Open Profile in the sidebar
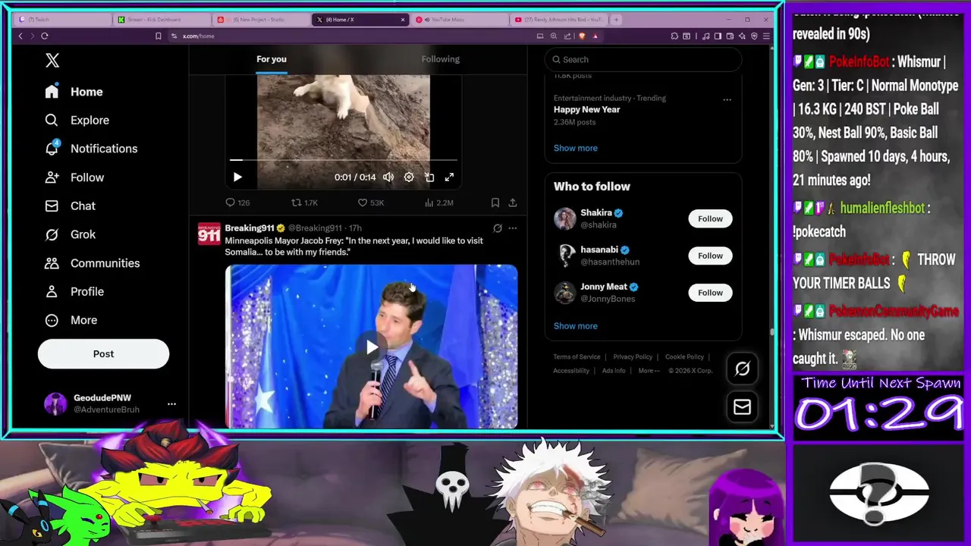This screenshot has height=546, width=971. 74,291
